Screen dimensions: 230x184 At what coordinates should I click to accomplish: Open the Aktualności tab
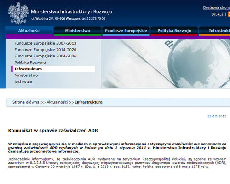tap(29, 31)
